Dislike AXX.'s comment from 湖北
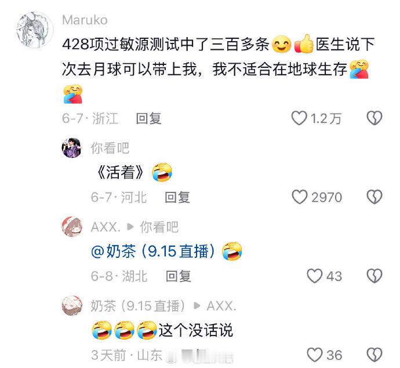400x368 pixels. click(374, 276)
